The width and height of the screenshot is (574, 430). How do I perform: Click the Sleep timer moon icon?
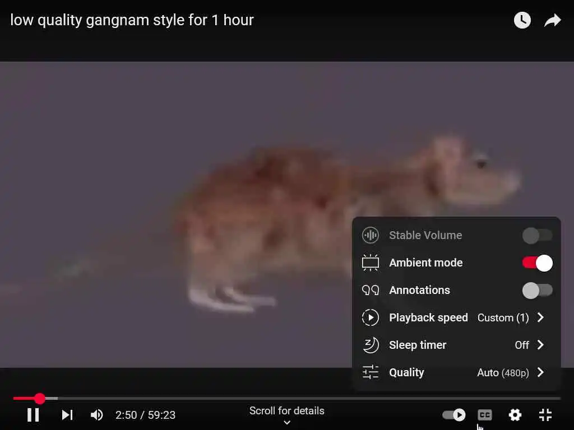click(x=370, y=345)
